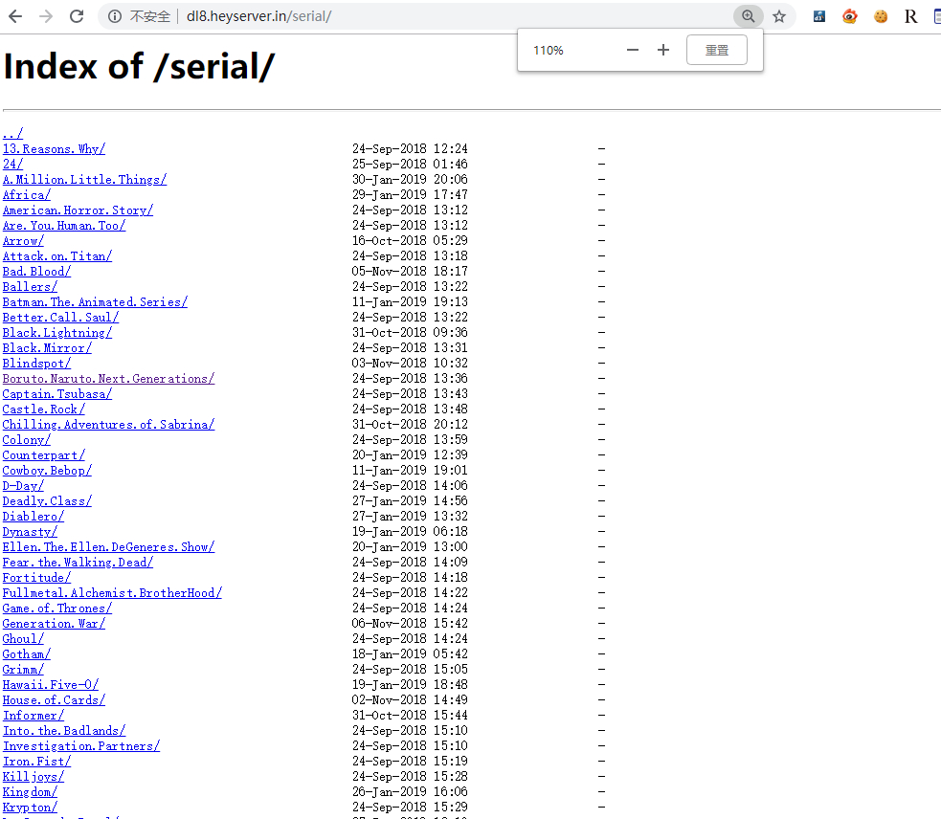Click the address bar URL field
941x819 pixels.
(431, 16)
